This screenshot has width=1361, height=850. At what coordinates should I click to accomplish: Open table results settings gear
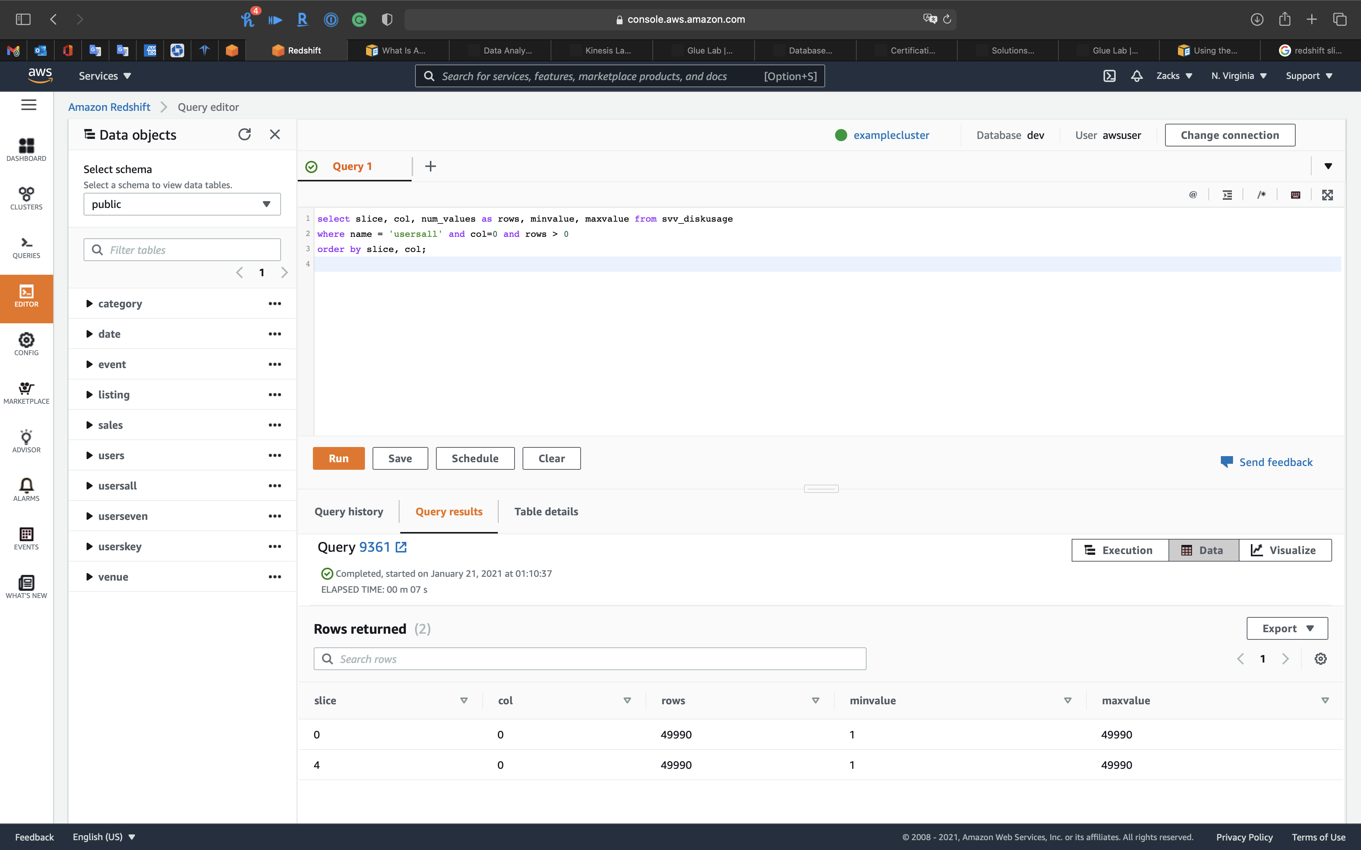click(1320, 659)
